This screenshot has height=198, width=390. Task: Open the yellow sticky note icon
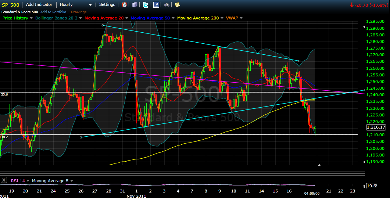pos(177,5)
